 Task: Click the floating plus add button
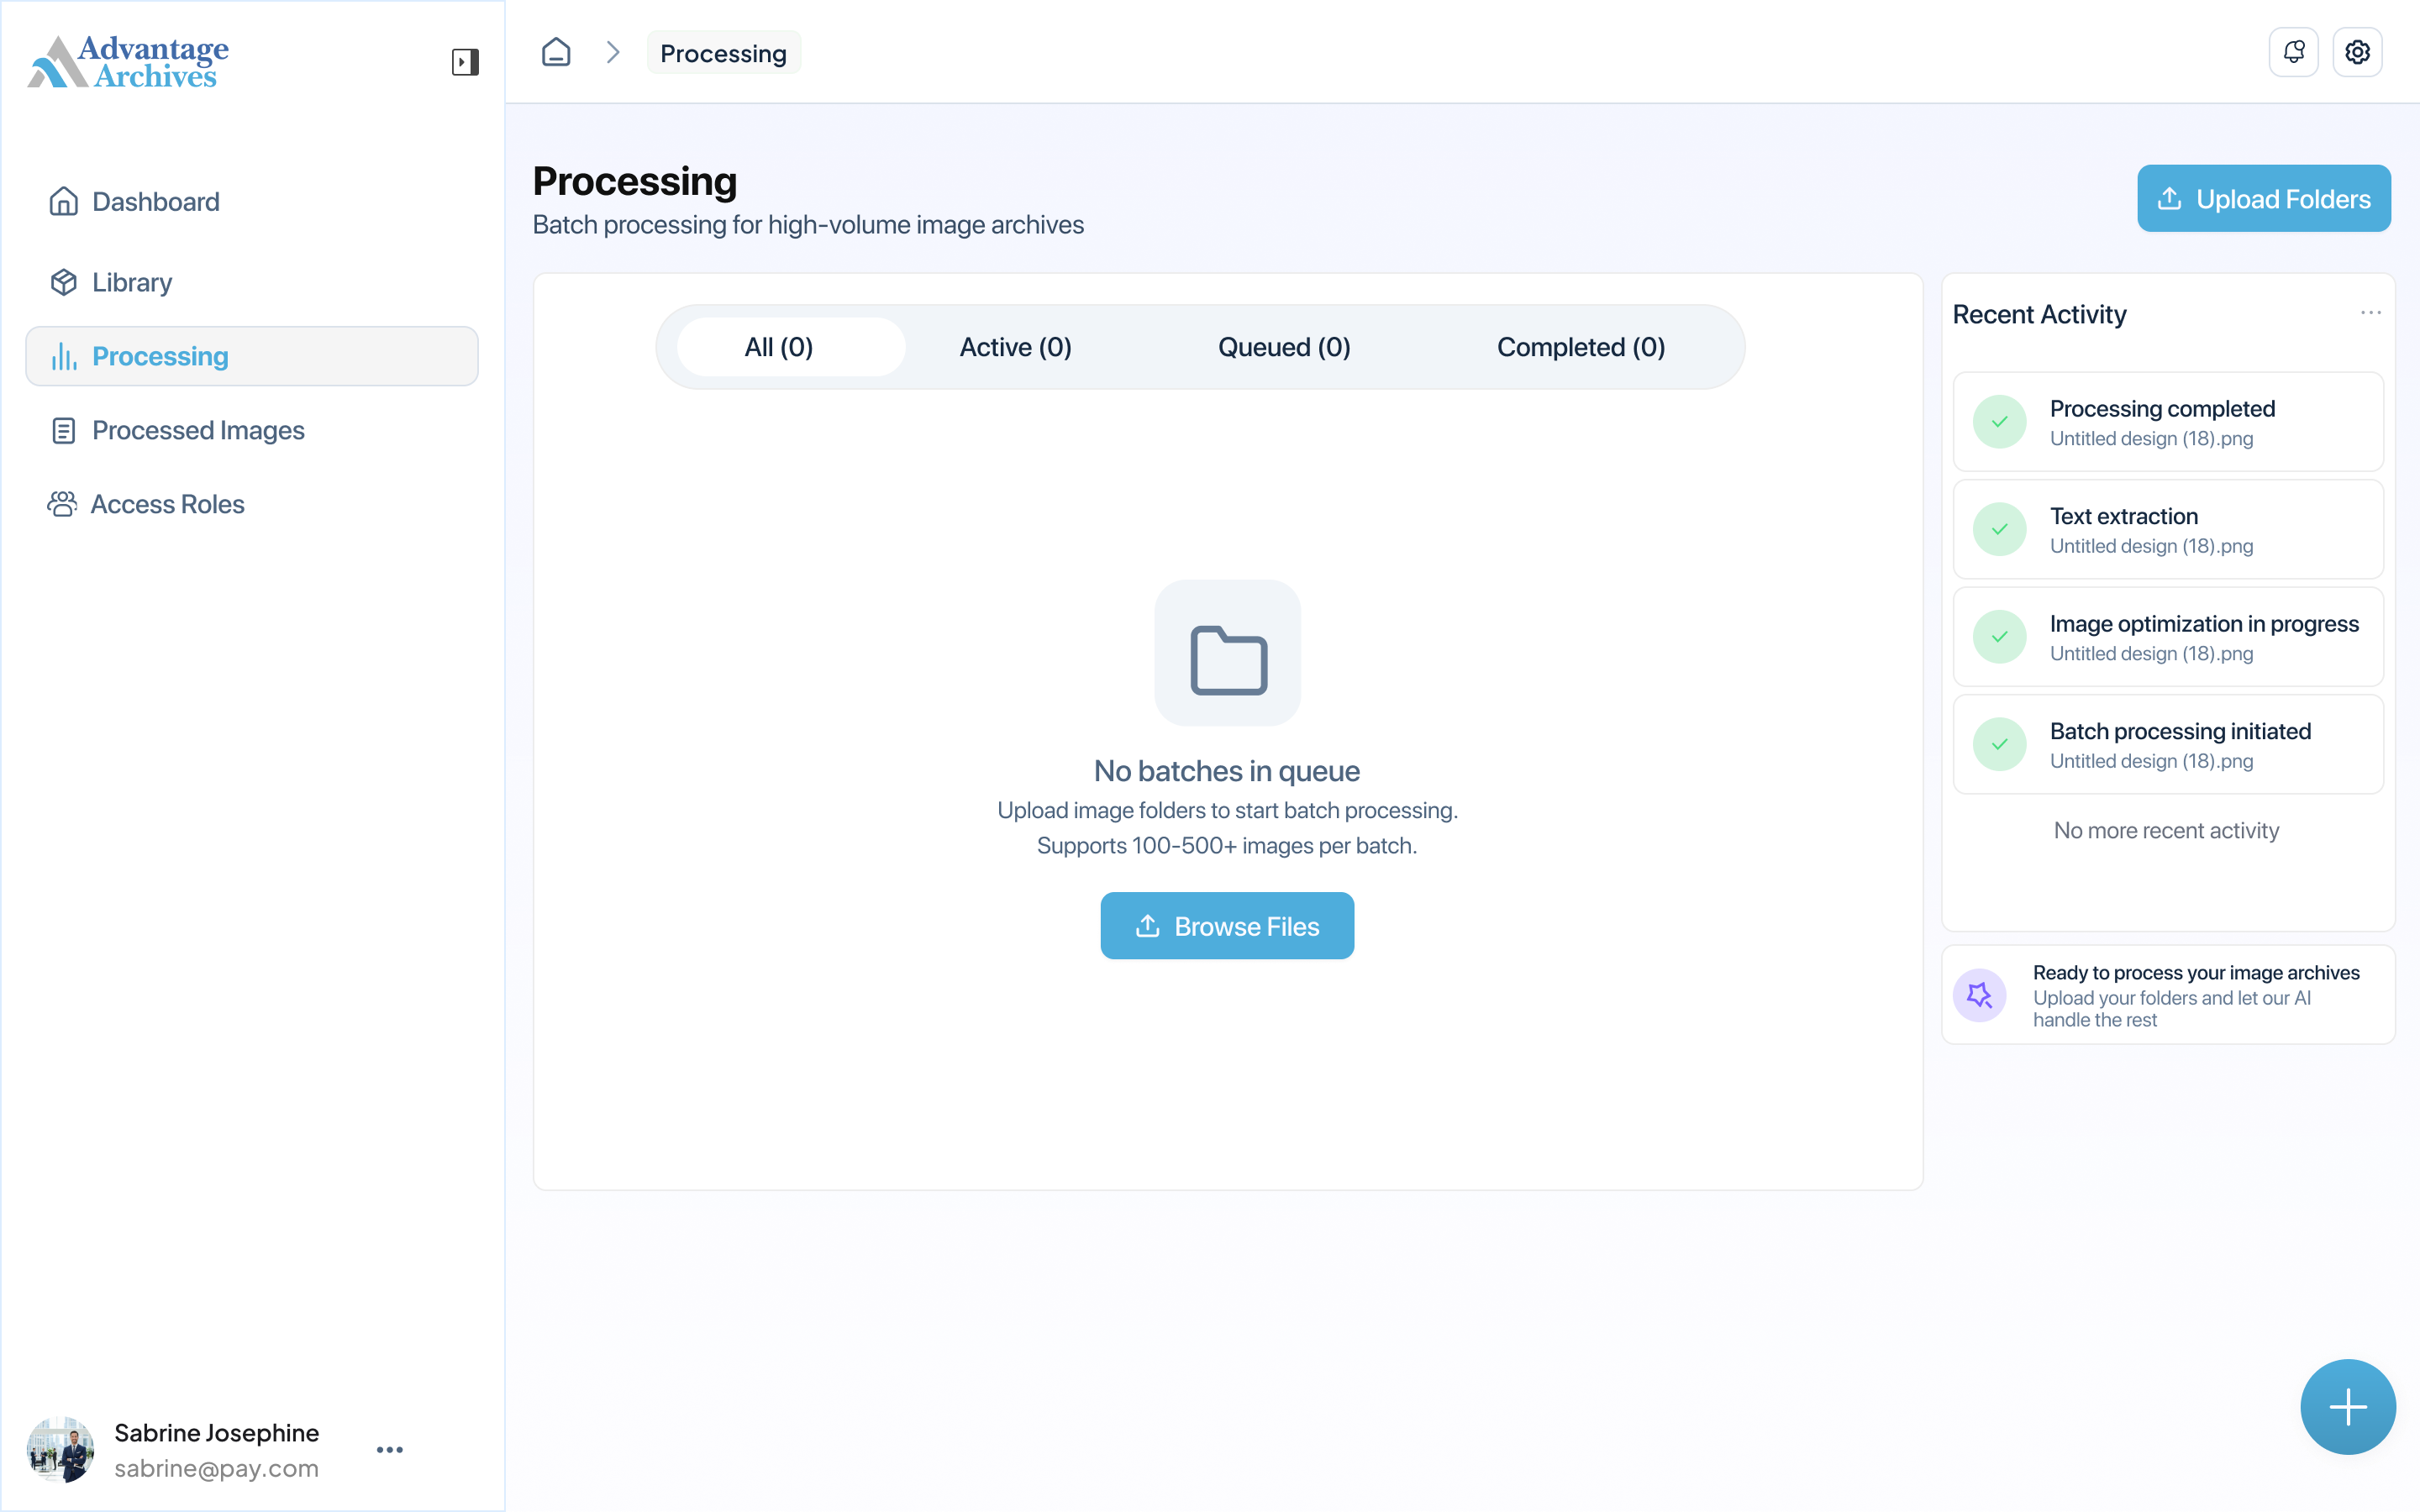tap(2348, 1407)
